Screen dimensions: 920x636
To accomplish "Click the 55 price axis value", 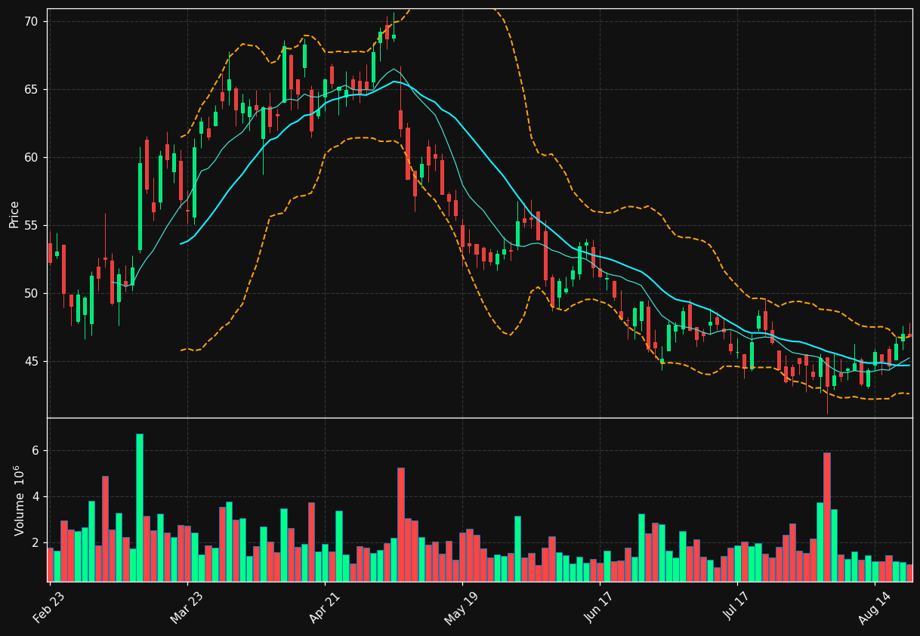I will pos(30,226).
